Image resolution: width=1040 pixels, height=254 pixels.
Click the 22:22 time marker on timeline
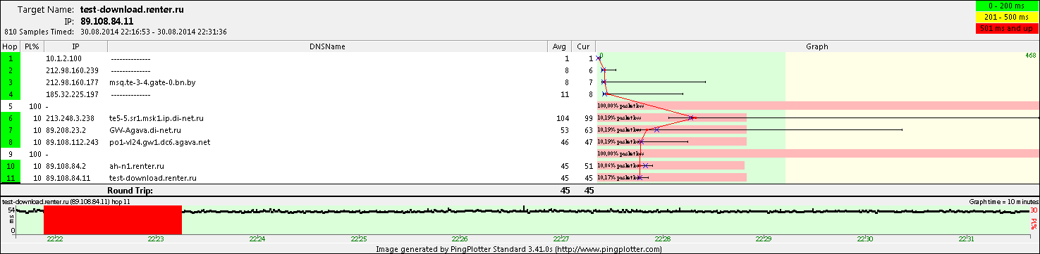[x=54, y=239]
